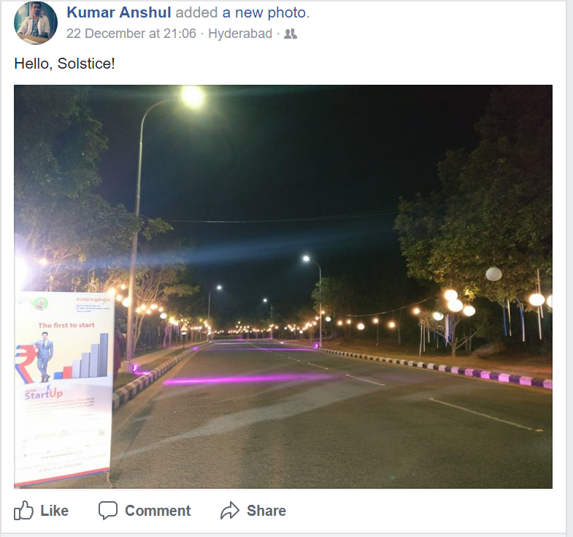
Task: Click the Like button label
Action: (x=55, y=511)
